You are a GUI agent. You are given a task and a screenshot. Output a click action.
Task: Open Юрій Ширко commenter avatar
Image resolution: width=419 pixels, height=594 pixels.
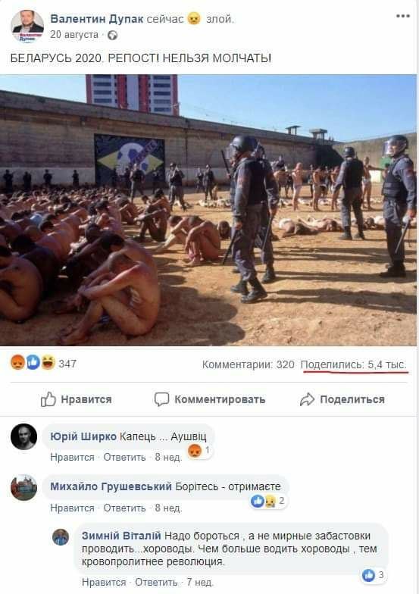(x=24, y=436)
